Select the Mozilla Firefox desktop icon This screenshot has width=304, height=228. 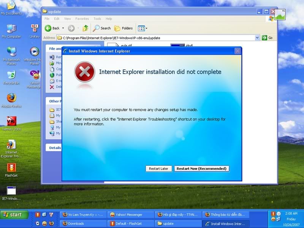pyautogui.click(x=11, y=100)
